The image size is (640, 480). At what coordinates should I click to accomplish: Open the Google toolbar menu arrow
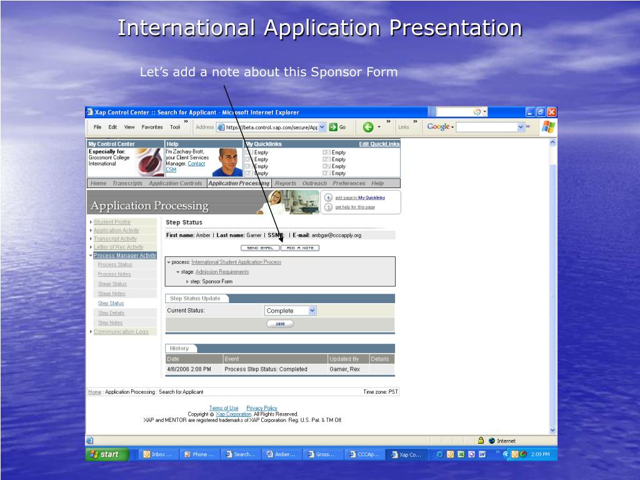click(452, 127)
